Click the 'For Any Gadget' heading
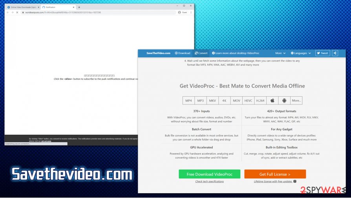The width and height of the screenshot is (351, 198). pyautogui.click(x=282, y=129)
